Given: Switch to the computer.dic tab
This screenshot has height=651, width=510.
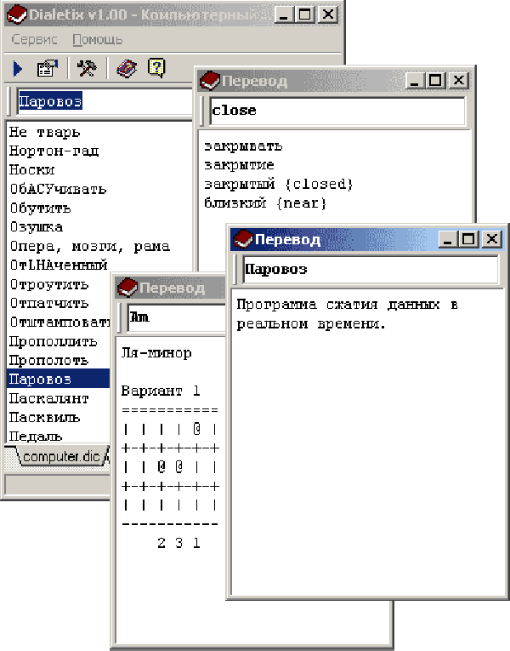Looking at the screenshot, I should click(x=61, y=457).
